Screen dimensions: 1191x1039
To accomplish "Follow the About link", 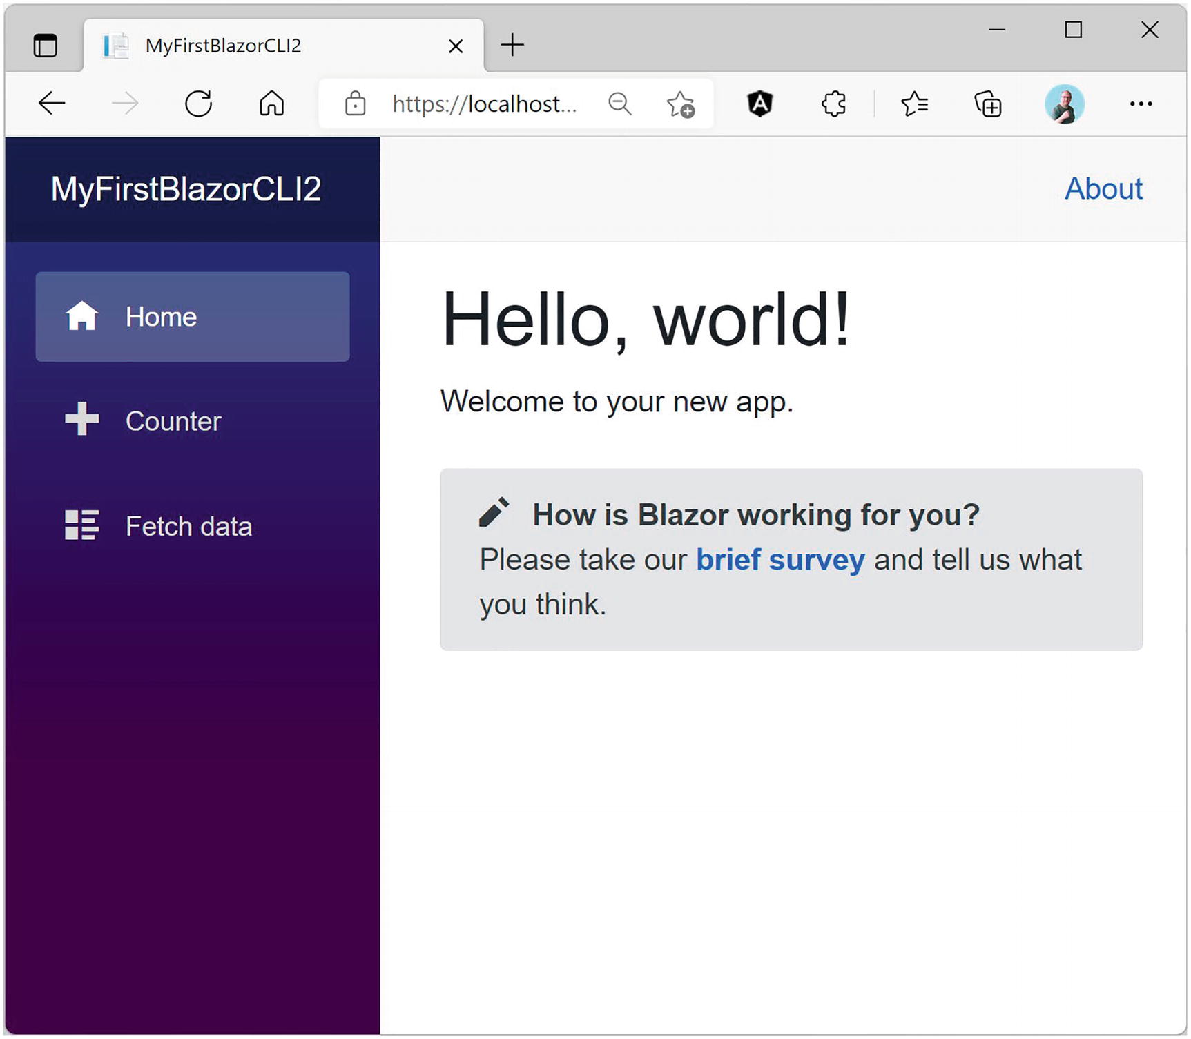I will coord(1103,189).
